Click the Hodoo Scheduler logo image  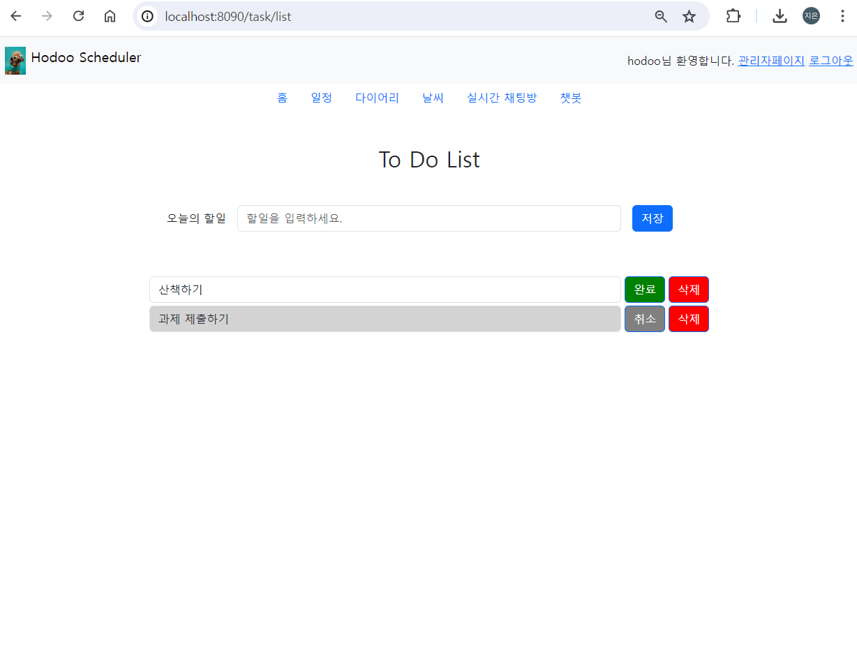[x=15, y=61]
